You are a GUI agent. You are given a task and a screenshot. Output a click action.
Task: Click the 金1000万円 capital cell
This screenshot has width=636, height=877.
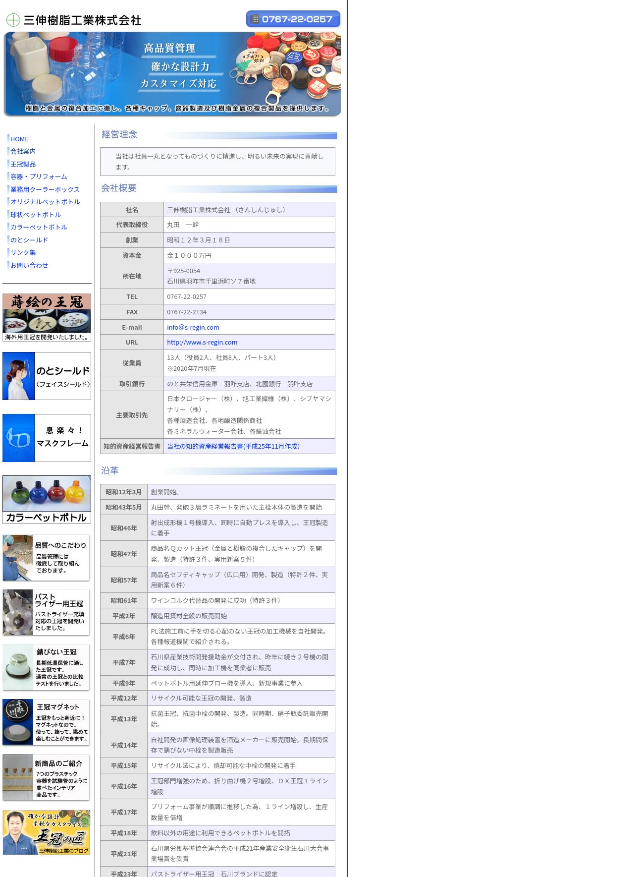[249, 255]
